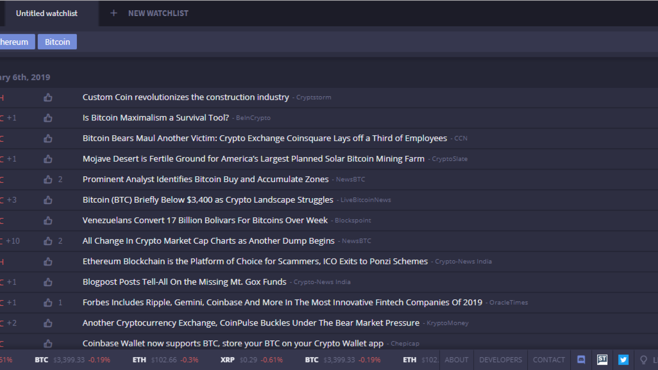The width and height of the screenshot is (658, 370).
Task: Open the CONTACT footer link
Action: tap(549, 360)
